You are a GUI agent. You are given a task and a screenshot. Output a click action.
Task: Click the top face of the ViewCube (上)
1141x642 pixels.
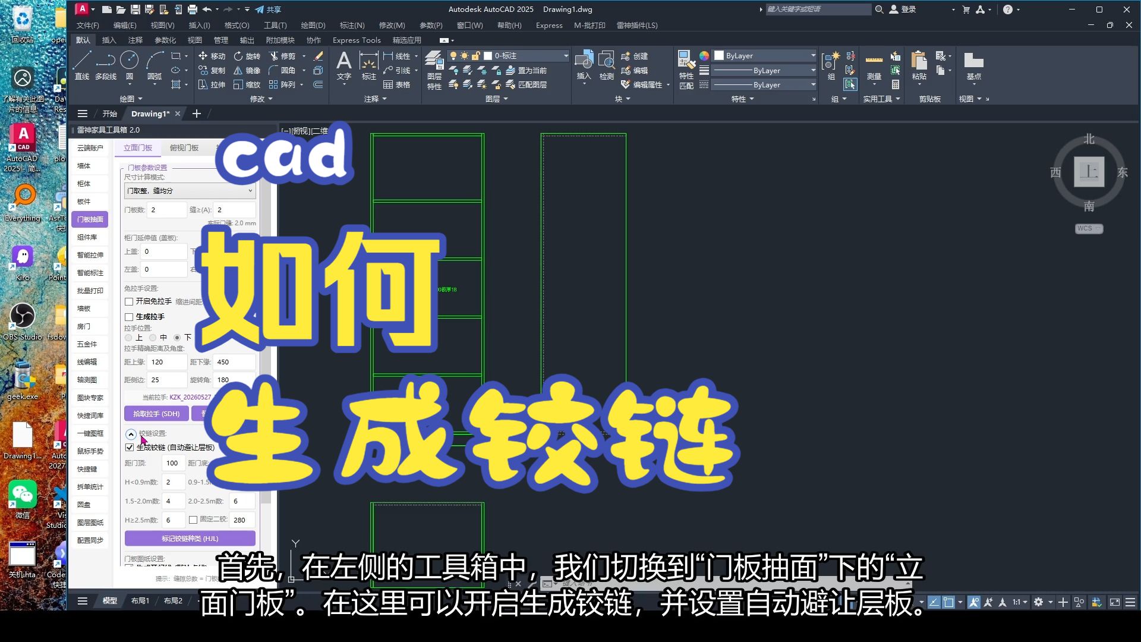pyautogui.click(x=1089, y=172)
